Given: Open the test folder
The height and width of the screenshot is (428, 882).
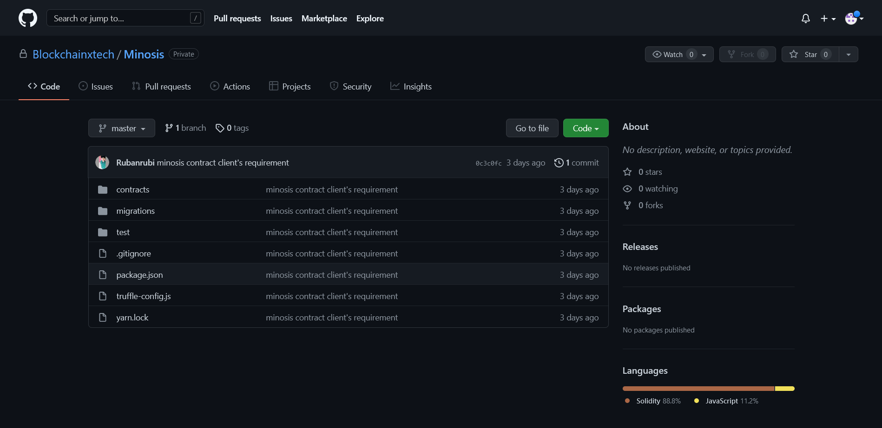Looking at the screenshot, I should pos(123,232).
